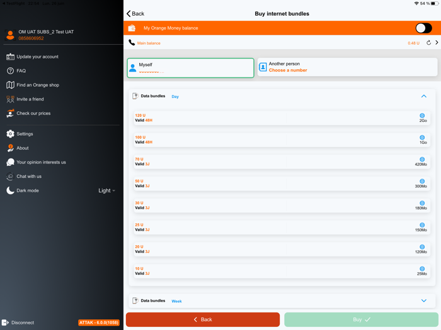The image size is (441, 330).
Task: Click the globe icon for 1Go bundle
Action: (x=422, y=138)
